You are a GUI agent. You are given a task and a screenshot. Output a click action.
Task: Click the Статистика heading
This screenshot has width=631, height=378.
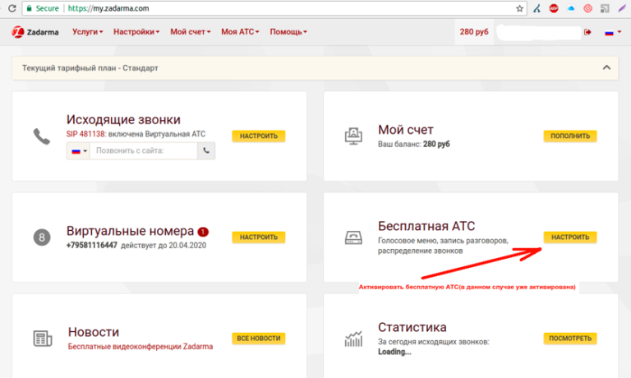point(412,327)
